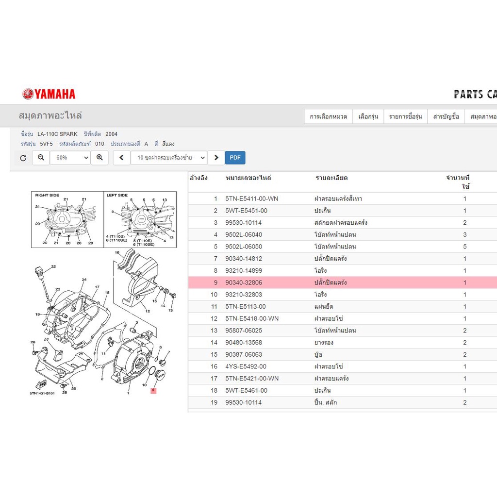Open the เลือกรุ่น tab
497x497 pixels.
click(368, 116)
